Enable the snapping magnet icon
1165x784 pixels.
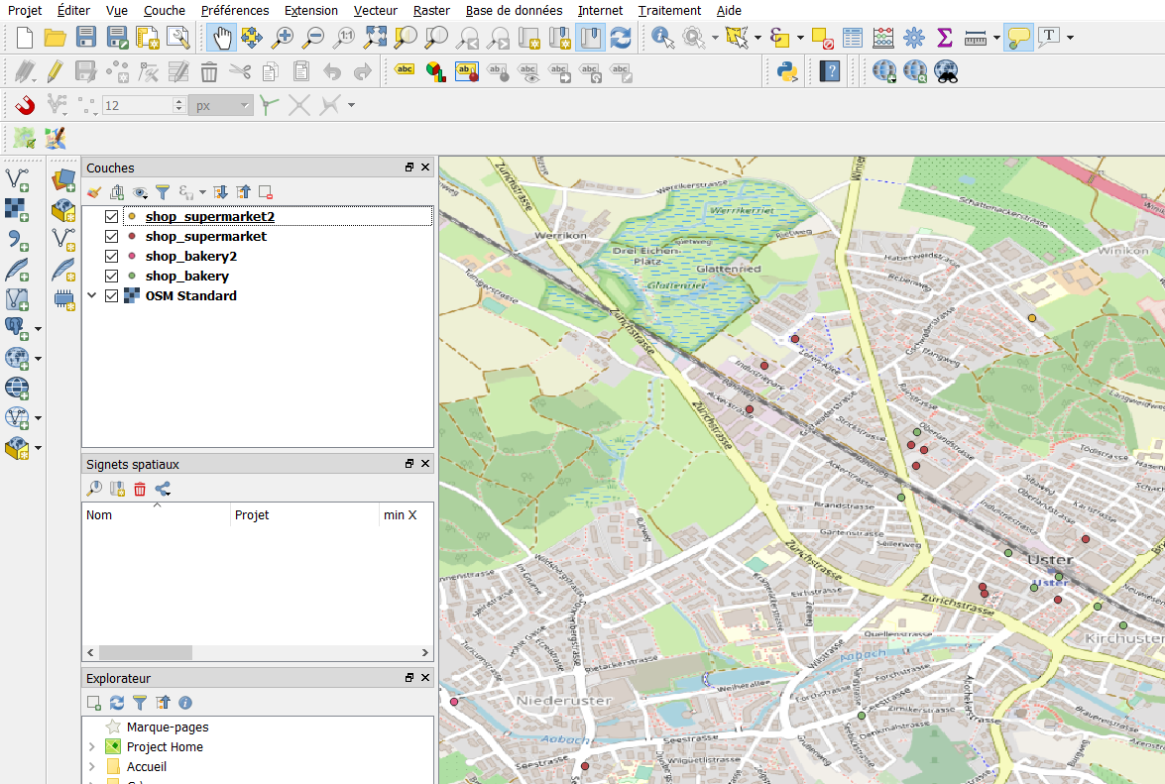click(25, 105)
